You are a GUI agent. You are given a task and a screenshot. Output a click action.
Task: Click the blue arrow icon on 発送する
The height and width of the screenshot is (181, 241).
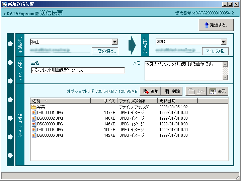[207, 25]
